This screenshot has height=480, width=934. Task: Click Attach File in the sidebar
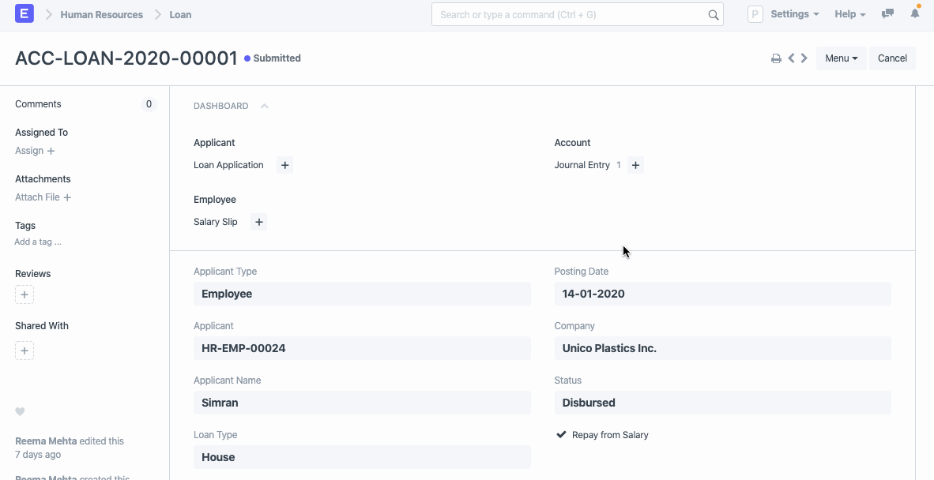37,197
